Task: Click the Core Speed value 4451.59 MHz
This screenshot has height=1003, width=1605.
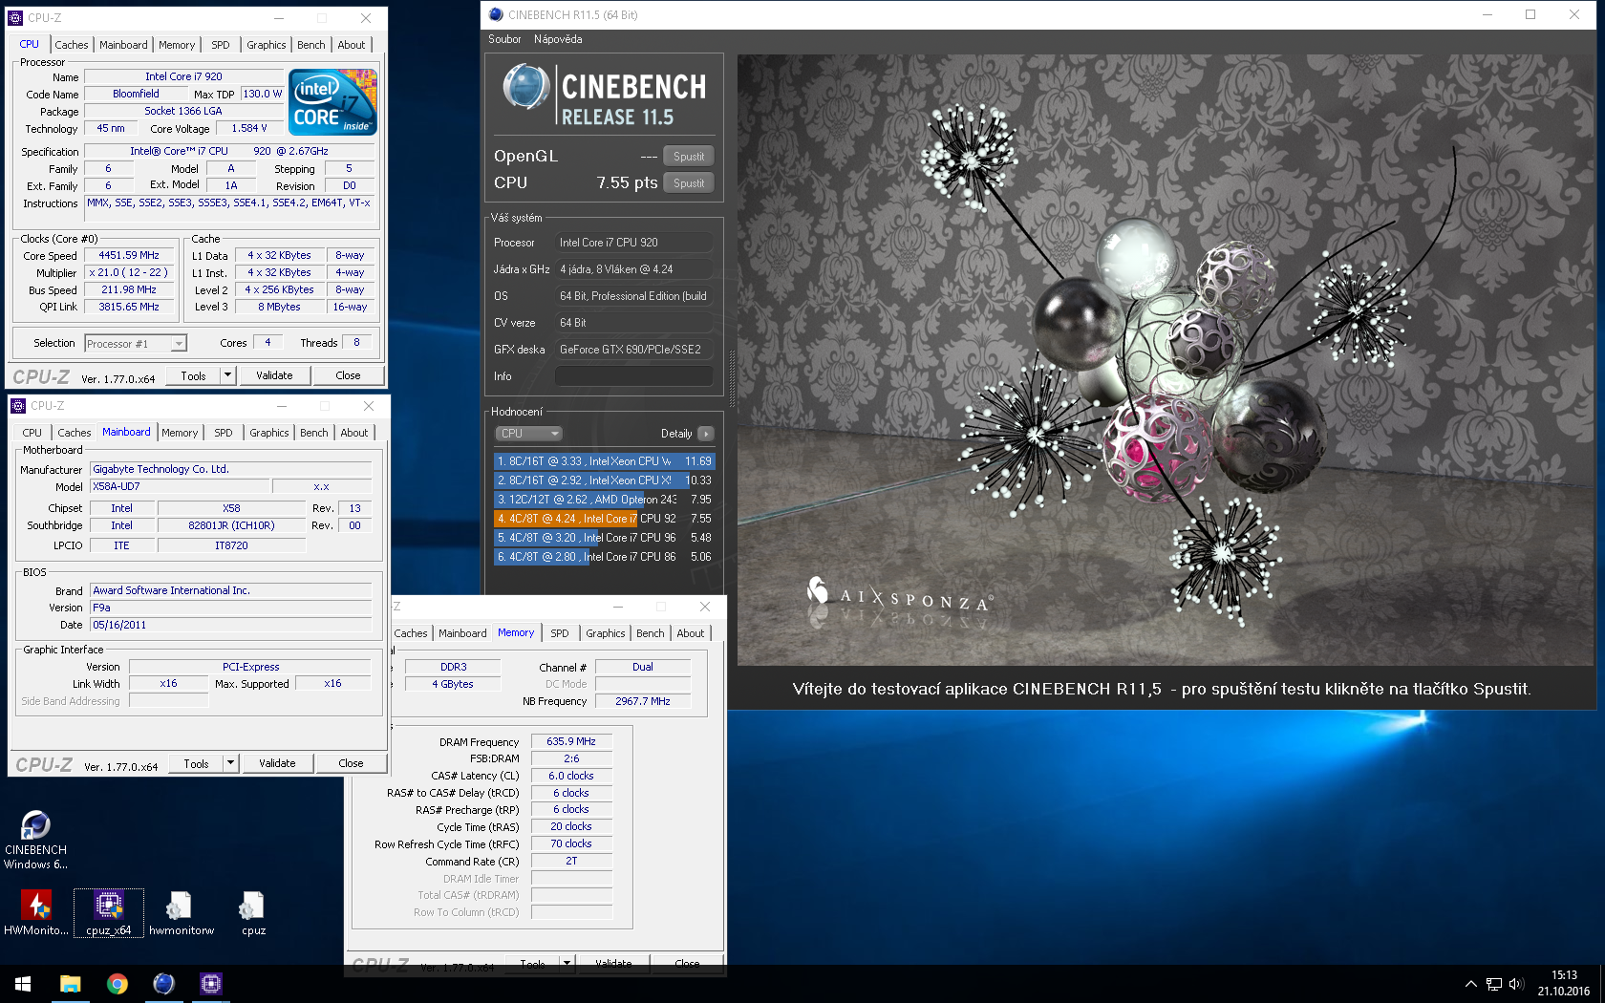Action: point(129,256)
